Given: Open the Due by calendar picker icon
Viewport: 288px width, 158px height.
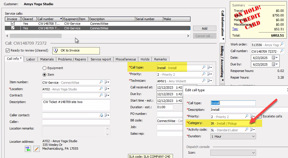Looking at the screenshot, I should [x=274, y=64].
